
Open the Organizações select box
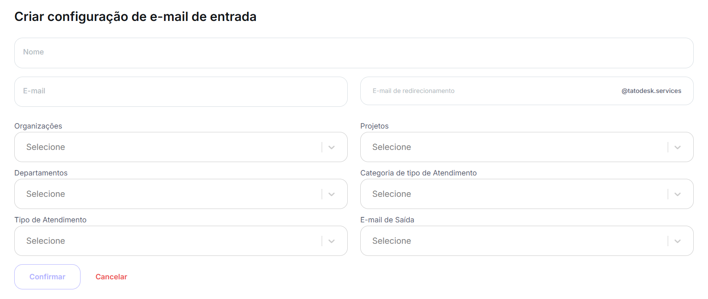(x=168, y=147)
